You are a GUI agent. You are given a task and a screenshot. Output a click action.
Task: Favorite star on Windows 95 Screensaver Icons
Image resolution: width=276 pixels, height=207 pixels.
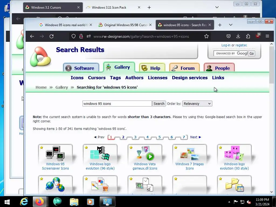click(x=42, y=147)
